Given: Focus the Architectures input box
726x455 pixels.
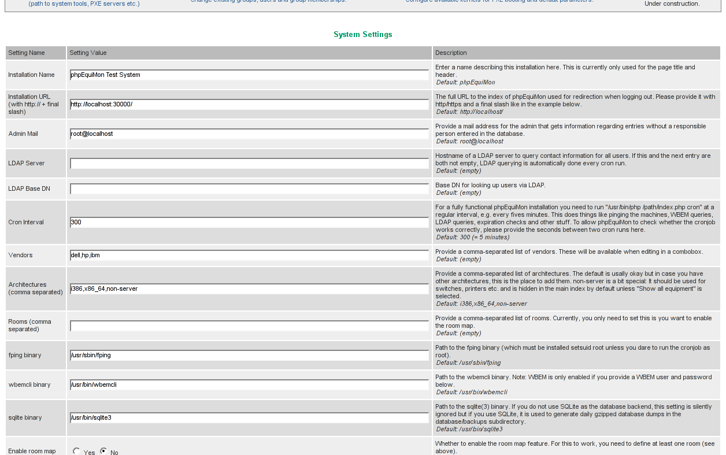Looking at the screenshot, I should [x=249, y=288].
